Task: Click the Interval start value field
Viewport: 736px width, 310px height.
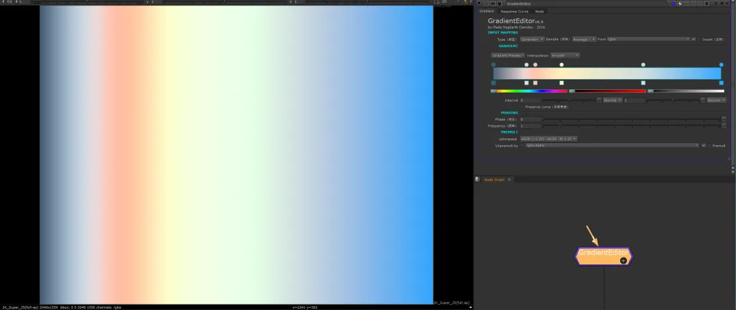Action: tap(530, 100)
